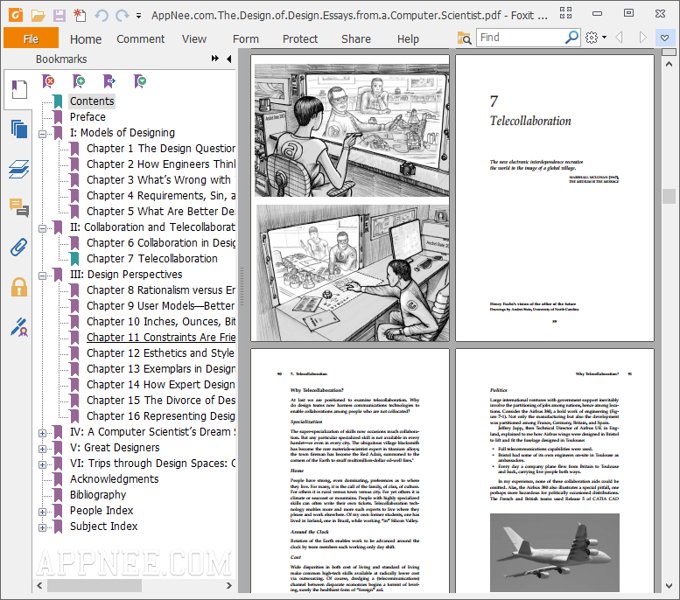Add a new bookmark icon

click(x=79, y=81)
